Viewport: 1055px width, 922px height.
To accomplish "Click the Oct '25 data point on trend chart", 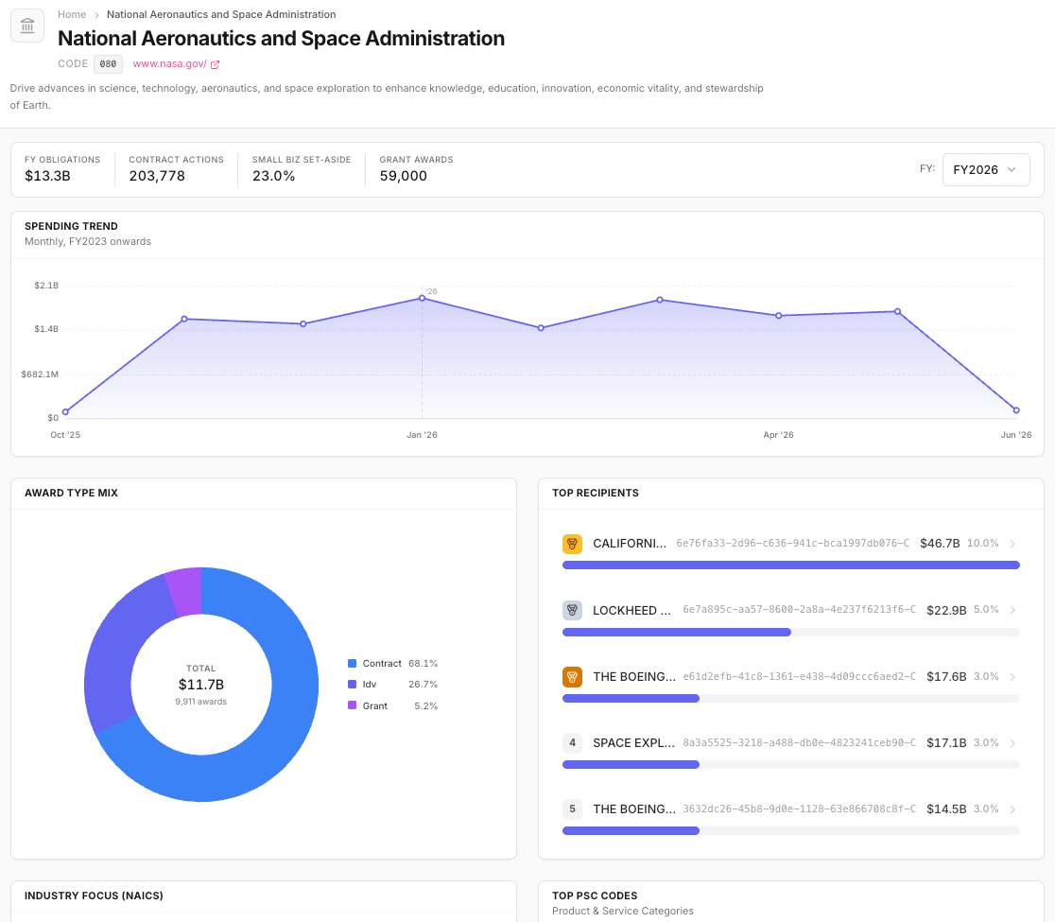I will pos(65,412).
